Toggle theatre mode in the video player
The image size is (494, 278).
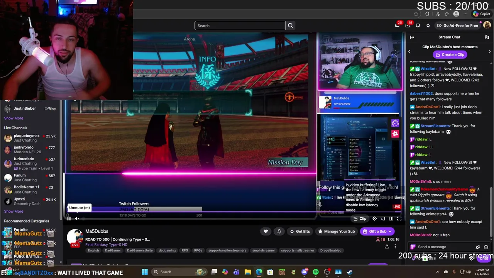click(x=391, y=219)
